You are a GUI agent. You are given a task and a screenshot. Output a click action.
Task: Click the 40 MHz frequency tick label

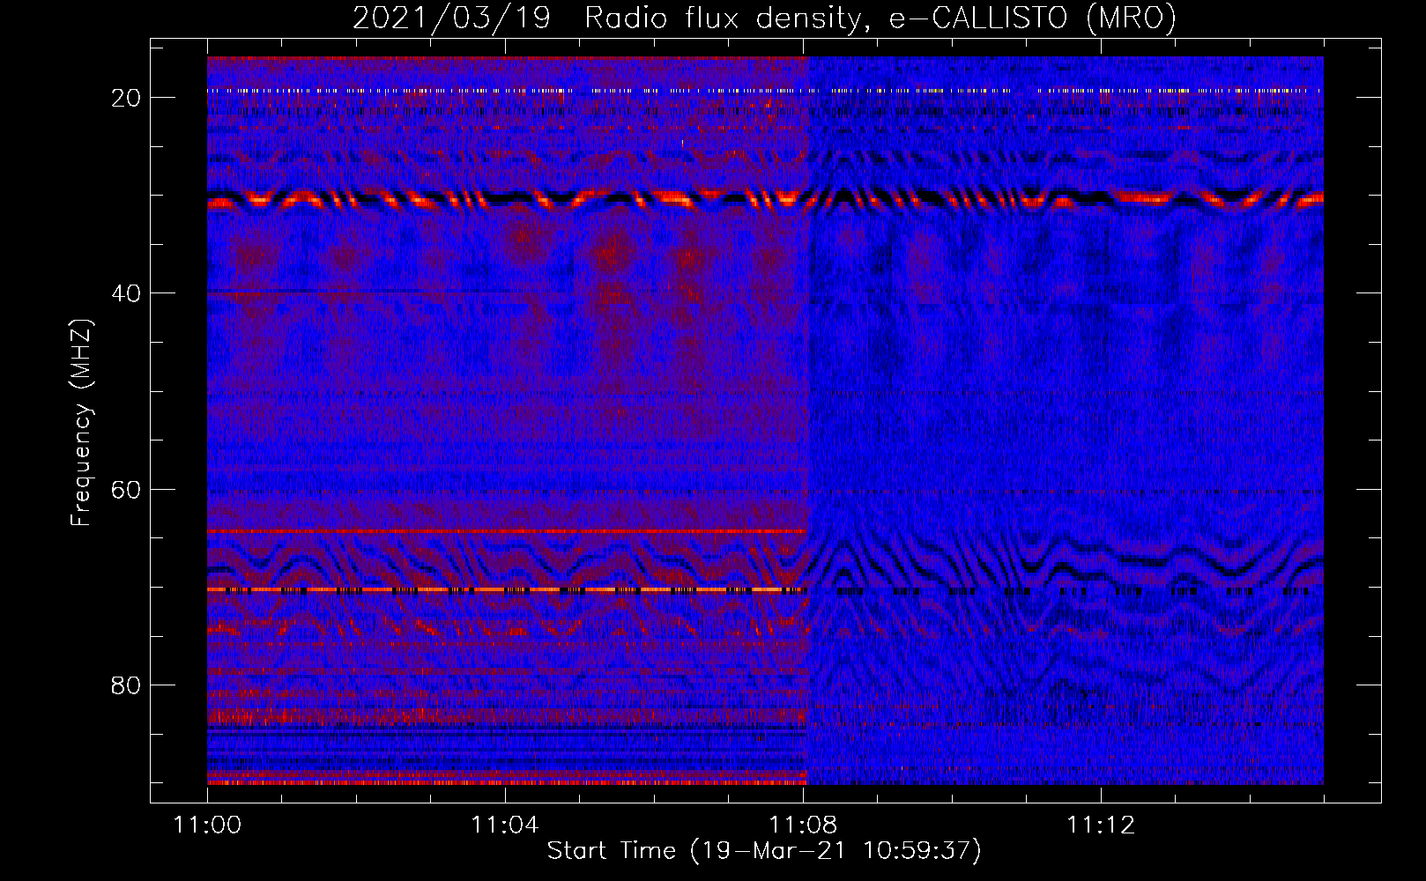coord(127,293)
